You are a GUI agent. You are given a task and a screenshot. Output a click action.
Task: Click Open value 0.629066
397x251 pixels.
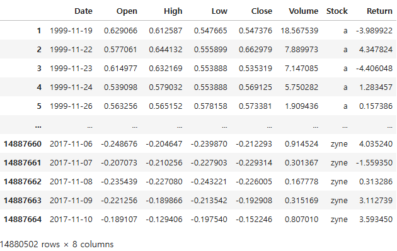pos(120,31)
